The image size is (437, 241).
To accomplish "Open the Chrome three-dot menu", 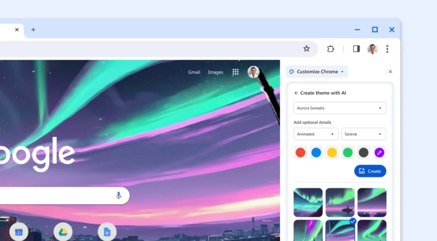I will [x=387, y=49].
